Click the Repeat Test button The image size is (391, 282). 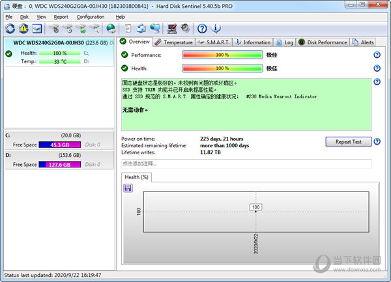click(349, 142)
